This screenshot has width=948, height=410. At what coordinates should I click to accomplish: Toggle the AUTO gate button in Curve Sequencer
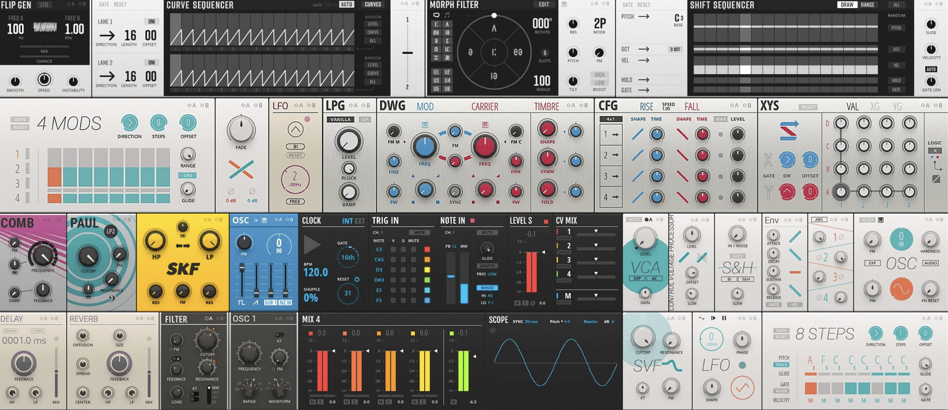(x=346, y=5)
